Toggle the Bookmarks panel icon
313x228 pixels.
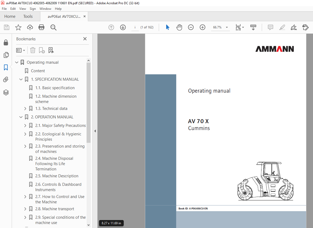6,67
